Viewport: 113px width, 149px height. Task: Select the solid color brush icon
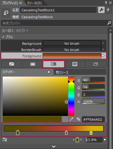[x=33, y=64]
